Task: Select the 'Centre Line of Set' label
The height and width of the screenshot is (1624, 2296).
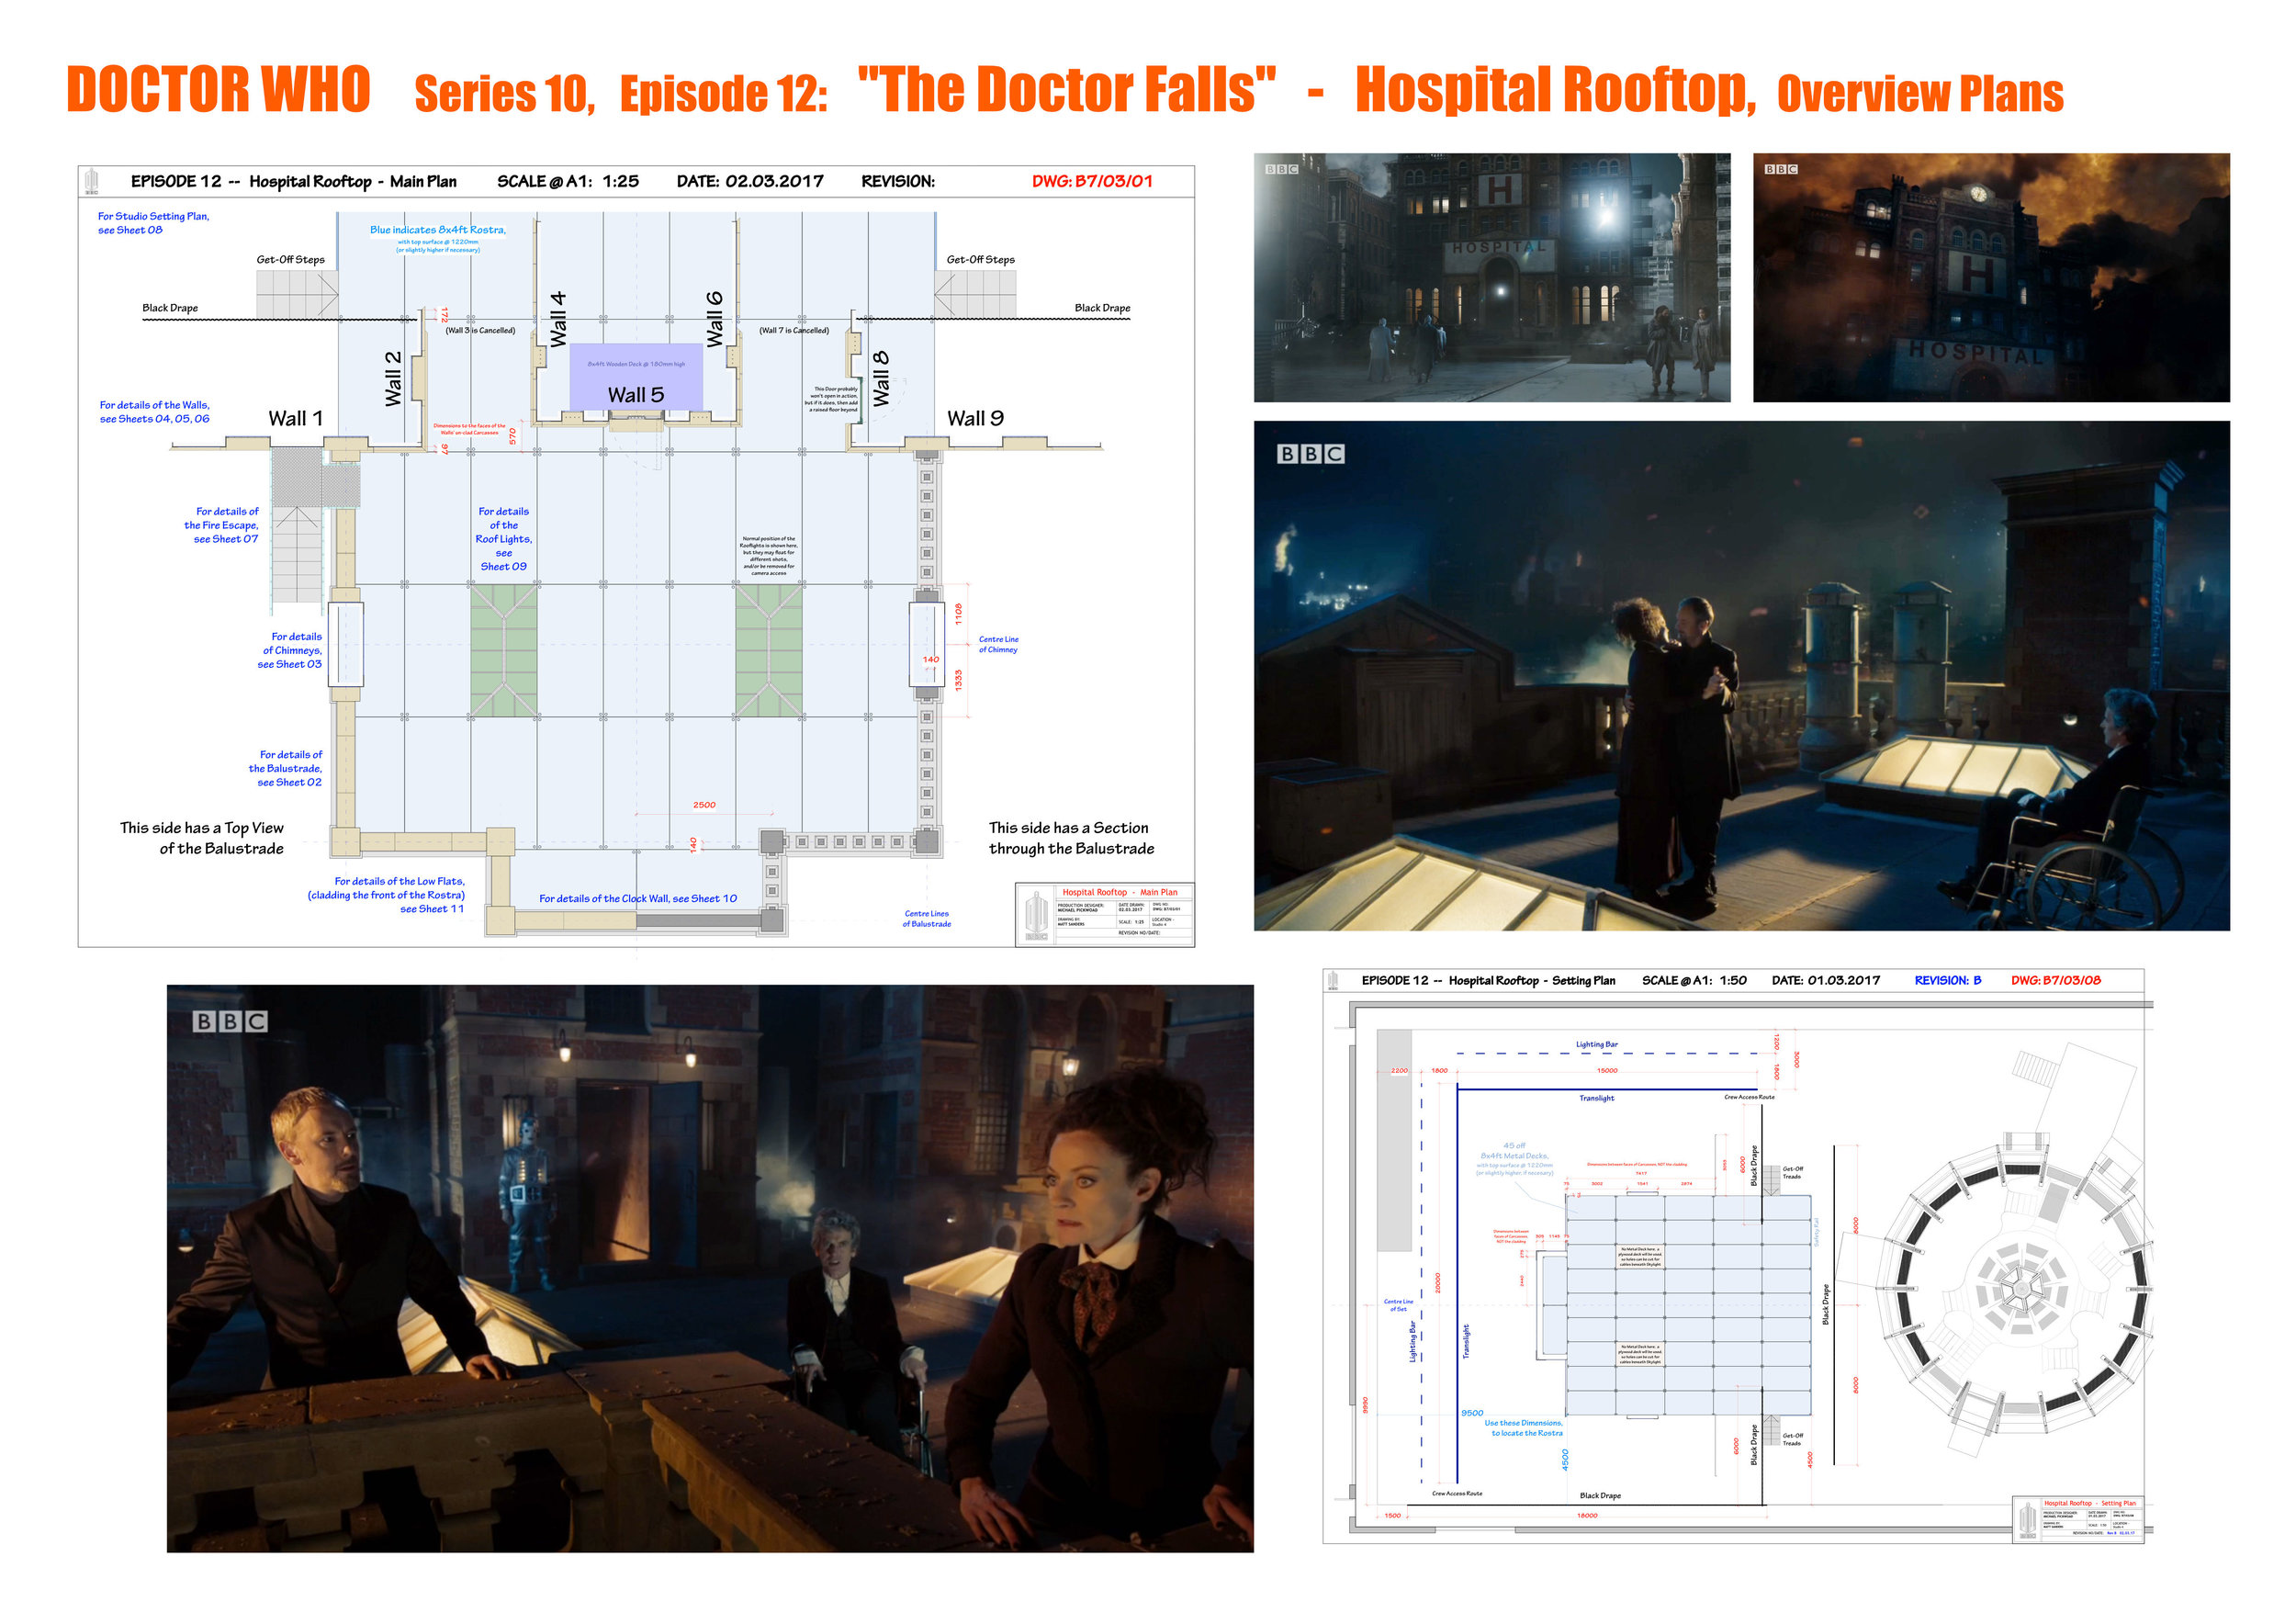Action: tap(1398, 1305)
